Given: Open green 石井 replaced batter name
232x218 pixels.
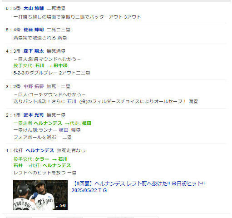Looking at the screenshot, I should coord(18,165).
